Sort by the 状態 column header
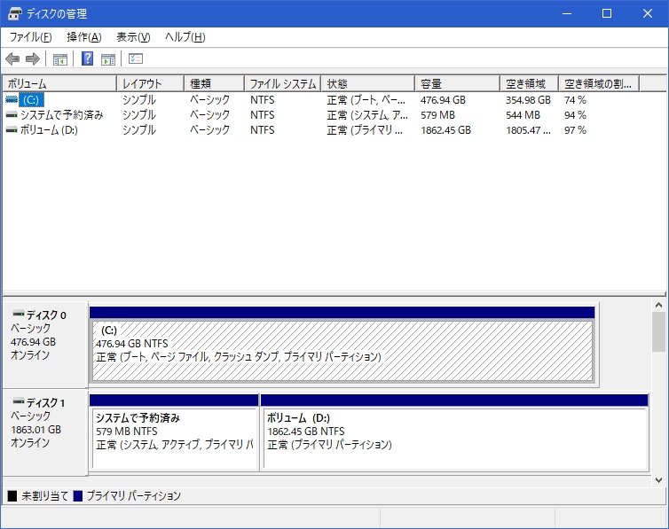669x529 pixels. tap(368, 83)
